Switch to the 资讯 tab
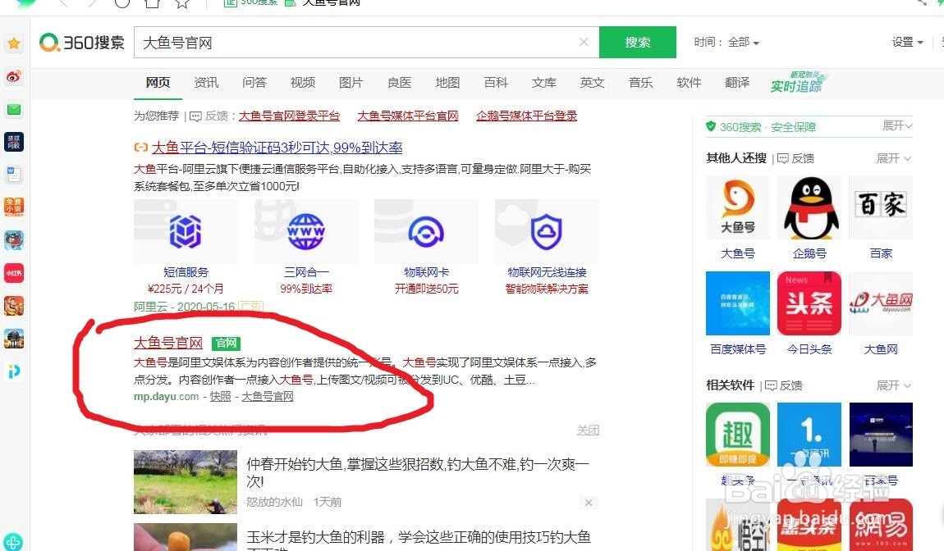 coord(206,83)
